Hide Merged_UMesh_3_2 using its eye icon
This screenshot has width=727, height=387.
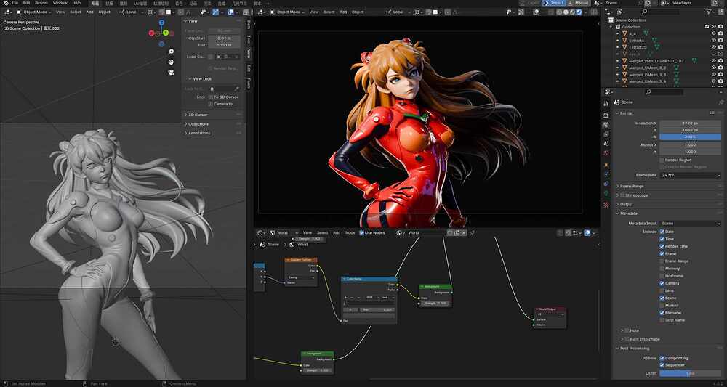click(714, 68)
